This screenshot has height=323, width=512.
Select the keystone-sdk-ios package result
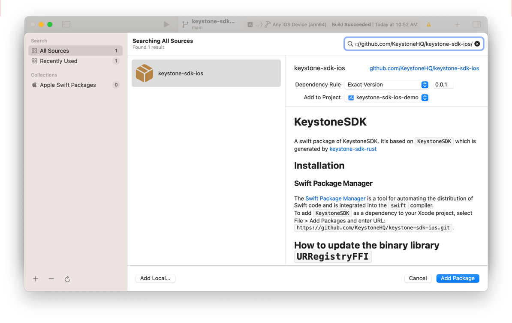click(x=206, y=74)
